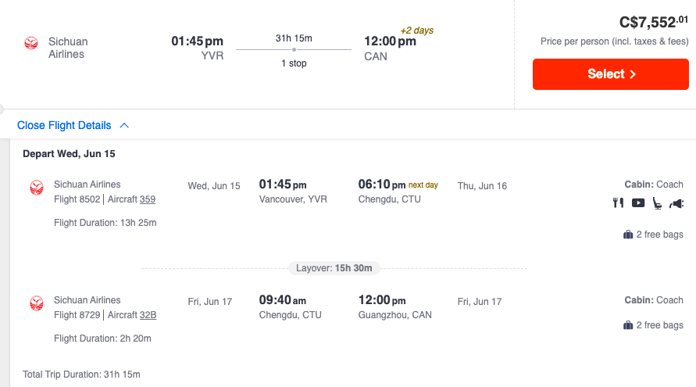Click Sichuan Airlines logo for Flight 8502
The image size is (696, 387).
[36, 188]
